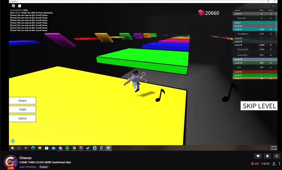Viewport: 282px width, 170px height.
Task: Select the Level 15 team row
Action: [x=255, y=59]
